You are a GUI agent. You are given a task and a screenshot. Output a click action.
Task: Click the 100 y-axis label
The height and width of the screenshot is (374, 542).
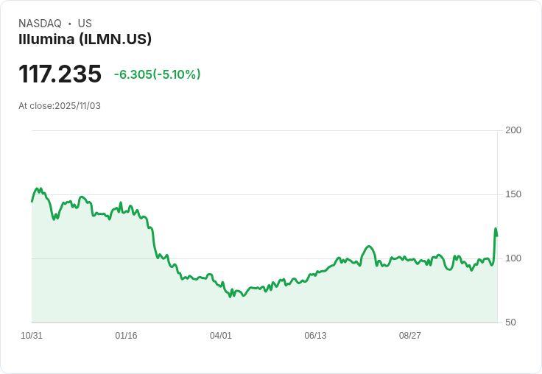click(513, 258)
